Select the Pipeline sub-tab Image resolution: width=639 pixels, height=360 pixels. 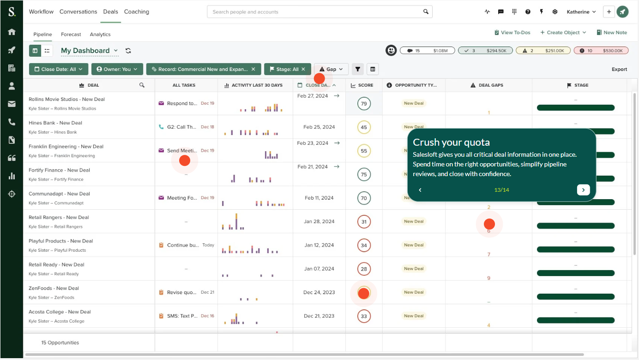pos(42,34)
